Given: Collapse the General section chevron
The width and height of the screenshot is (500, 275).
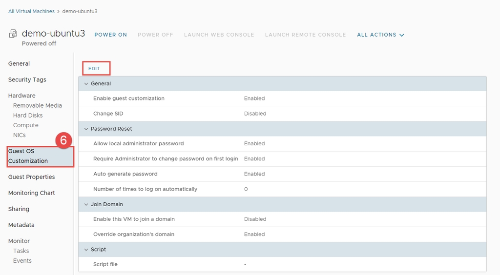Looking at the screenshot, I should point(86,84).
